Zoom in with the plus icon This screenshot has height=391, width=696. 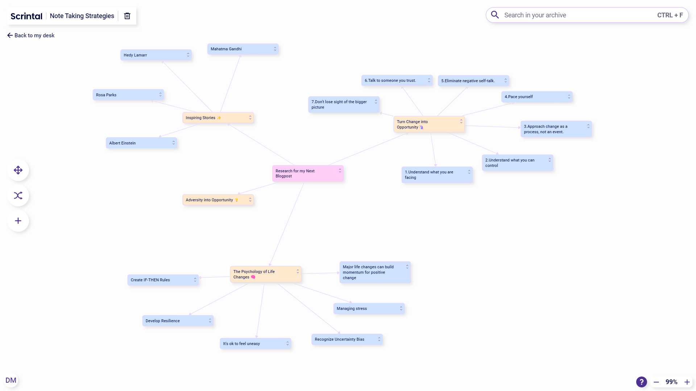click(x=687, y=382)
